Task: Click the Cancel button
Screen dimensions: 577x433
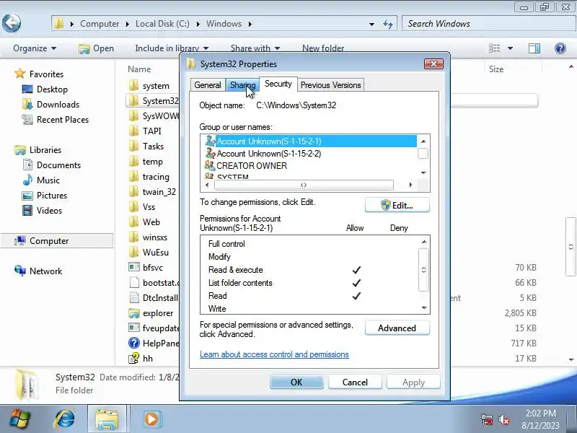Action: pos(355,382)
